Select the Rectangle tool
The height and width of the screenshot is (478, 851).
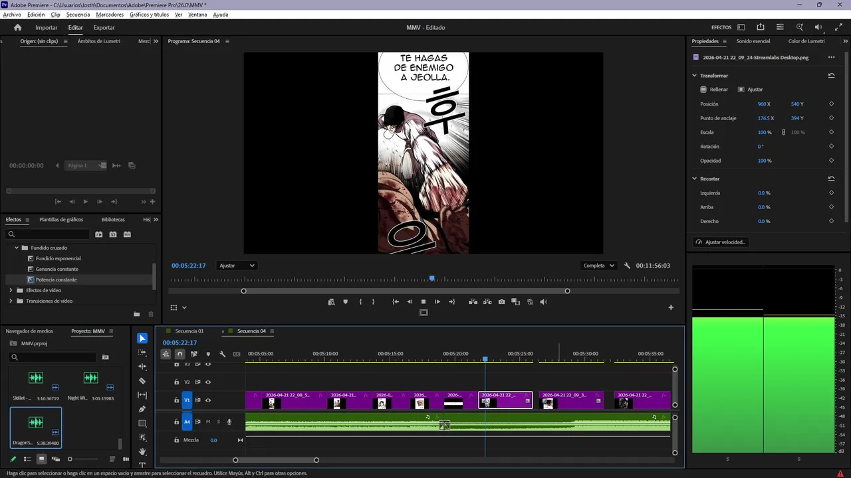142,424
